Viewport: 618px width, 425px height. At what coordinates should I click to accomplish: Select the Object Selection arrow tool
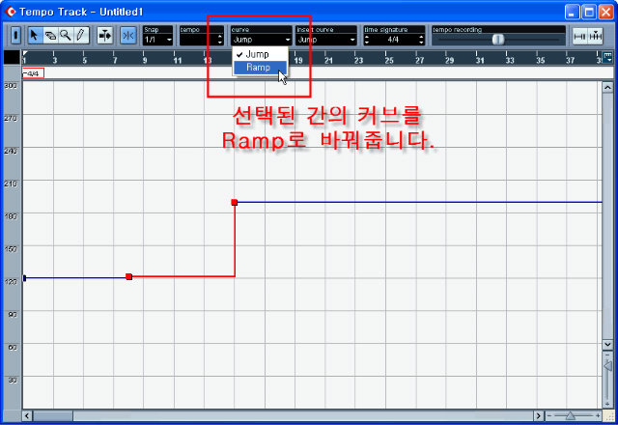point(35,36)
